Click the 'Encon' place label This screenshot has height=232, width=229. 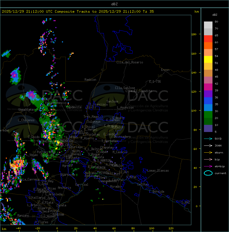coord(165,70)
